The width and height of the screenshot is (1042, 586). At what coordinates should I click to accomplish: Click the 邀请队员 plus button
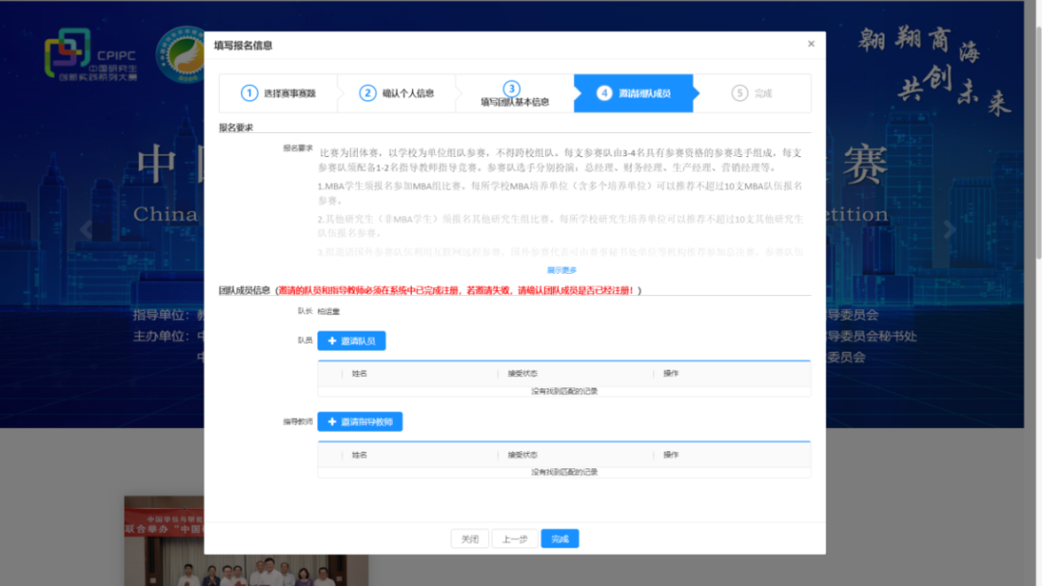352,341
